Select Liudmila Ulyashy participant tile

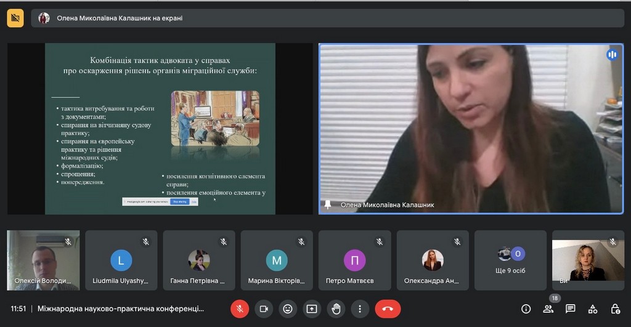click(x=121, y=260)
